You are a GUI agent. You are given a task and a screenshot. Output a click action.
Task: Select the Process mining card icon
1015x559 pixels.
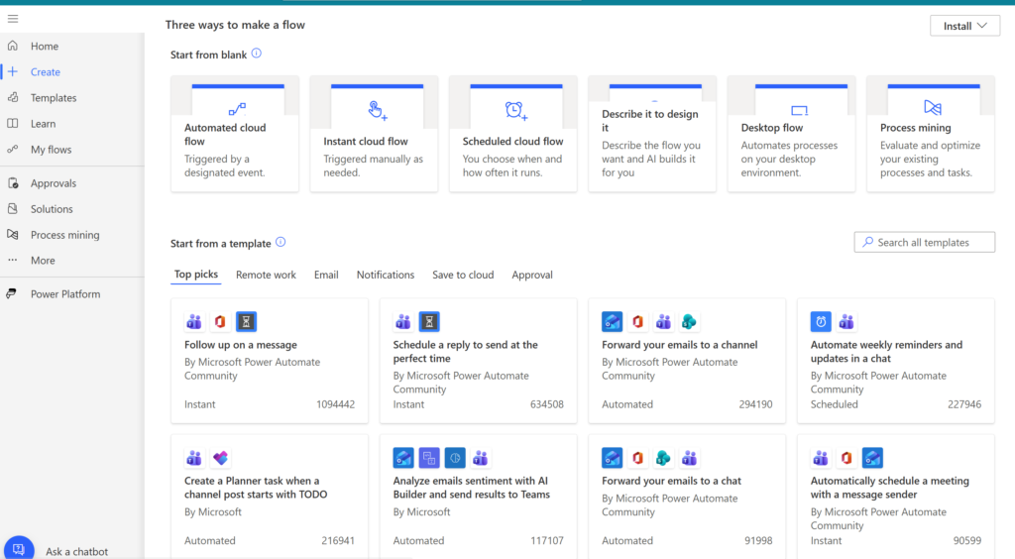point(932,108)
